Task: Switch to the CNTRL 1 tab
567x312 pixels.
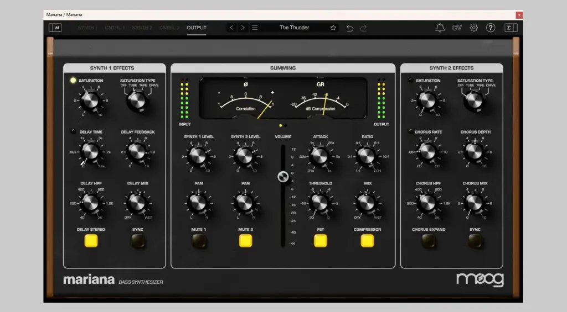Action: click(115, 28)
